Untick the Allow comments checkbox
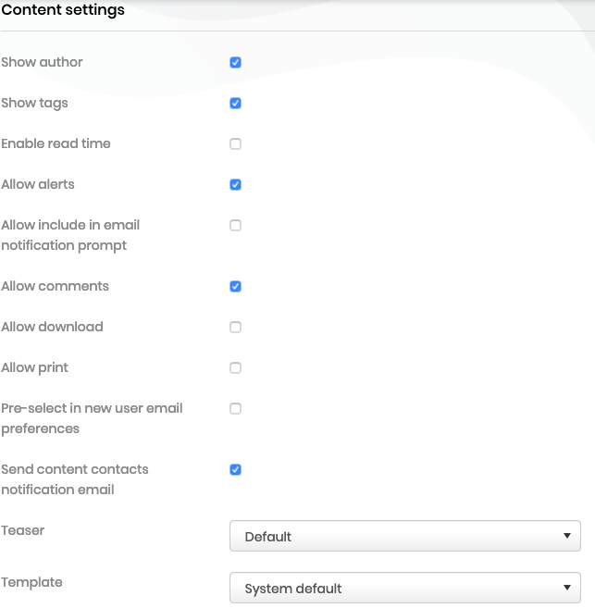The image size is (595, 608). pos(236,287)
